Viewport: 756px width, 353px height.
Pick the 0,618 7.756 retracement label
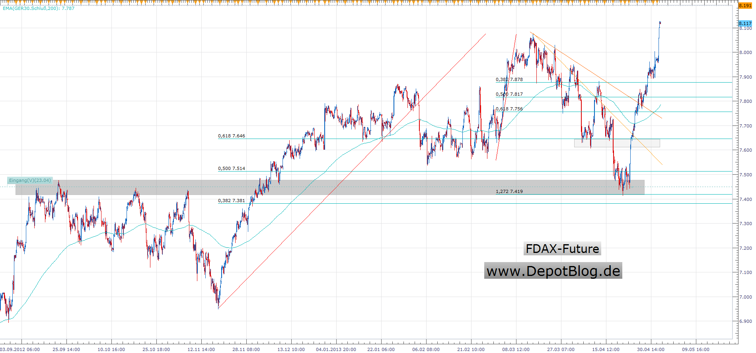pos(509,109)
